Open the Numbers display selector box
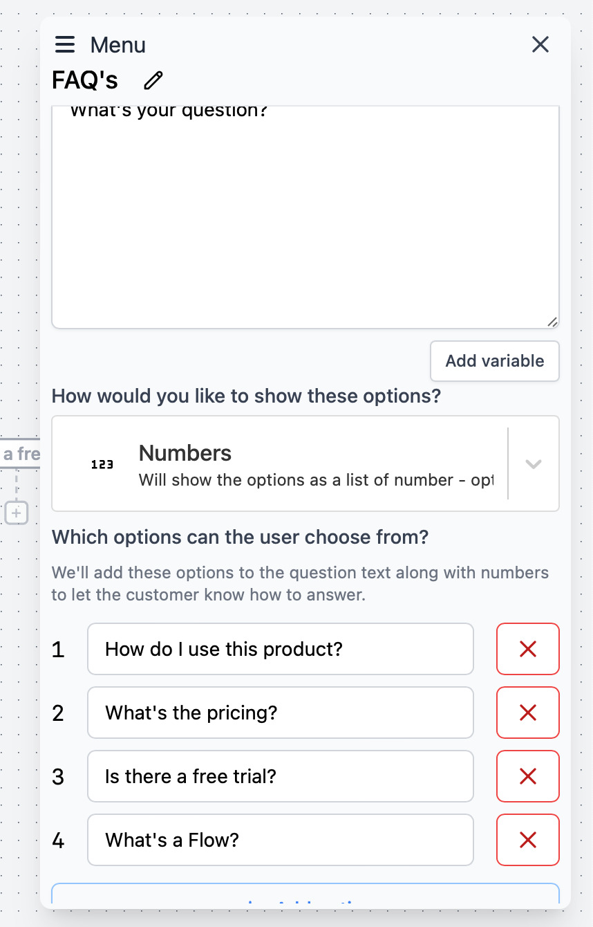 (x=305, y=463)
